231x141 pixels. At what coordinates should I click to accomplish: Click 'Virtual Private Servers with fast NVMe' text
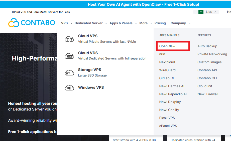(x=107, y=42)
